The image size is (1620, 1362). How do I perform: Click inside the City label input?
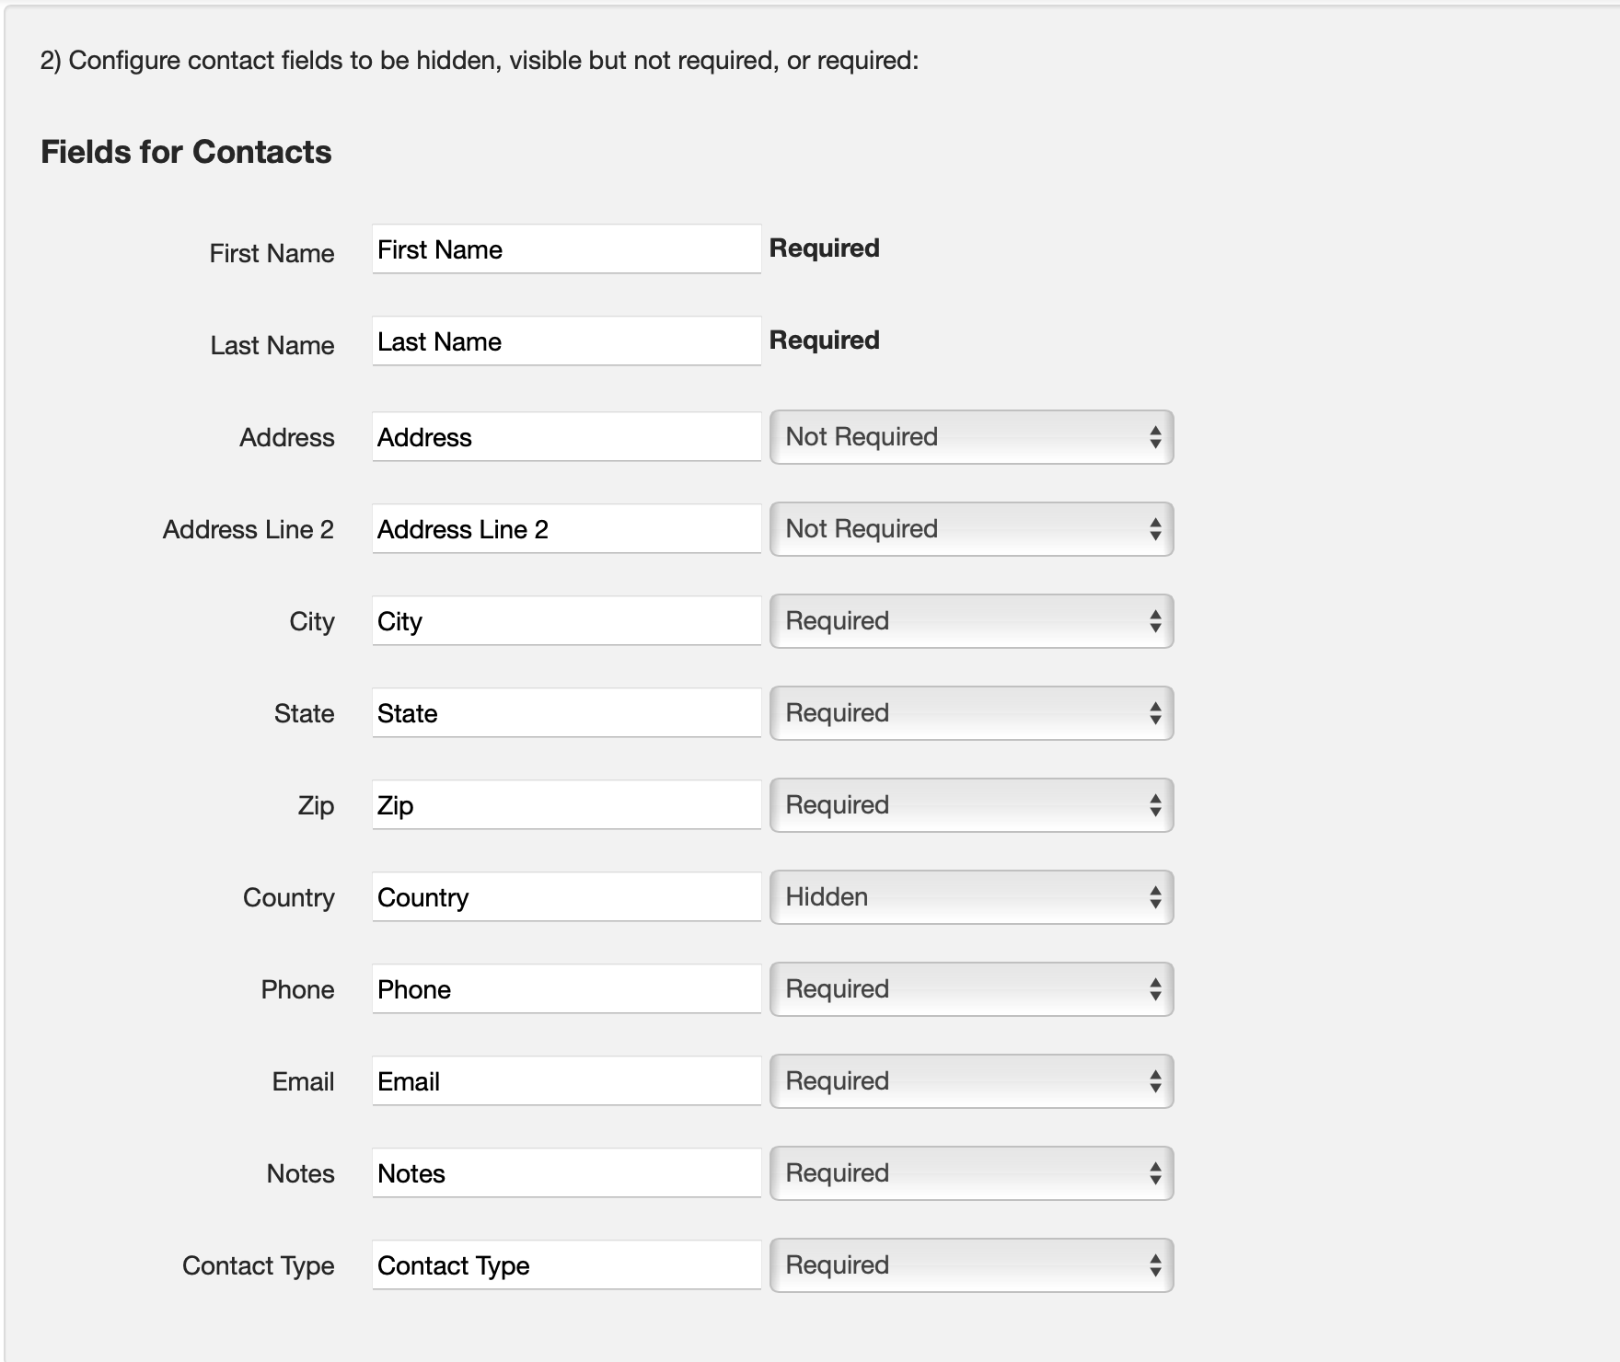[565, 621]
